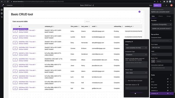Open the Default Value dropdown showing Set a value
The height and width of the screenshot is (98, 175).
coord(136,73)
